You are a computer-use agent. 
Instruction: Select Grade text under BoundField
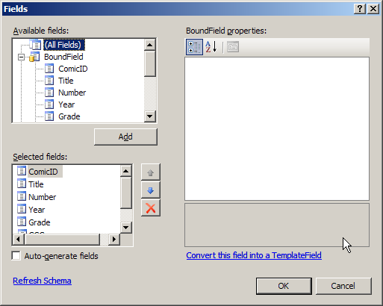69,116
